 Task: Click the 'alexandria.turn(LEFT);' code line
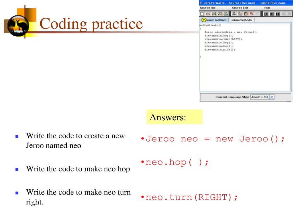(223, 39)
